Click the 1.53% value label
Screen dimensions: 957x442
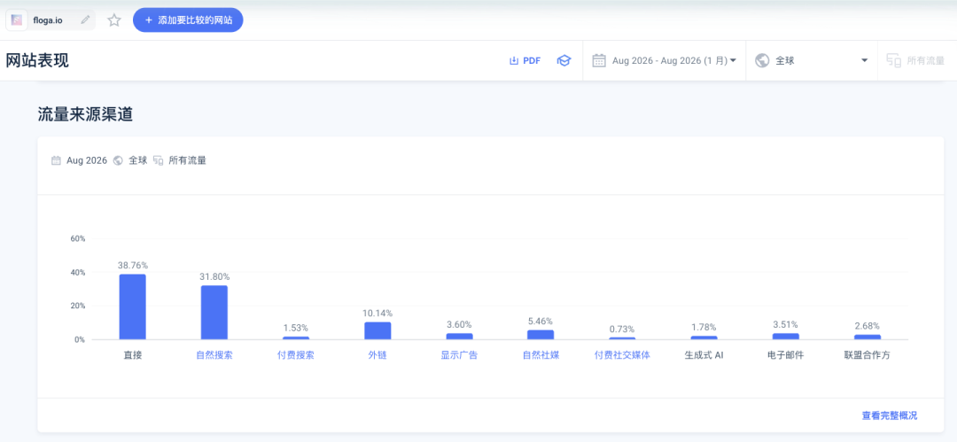coord(296,328)
